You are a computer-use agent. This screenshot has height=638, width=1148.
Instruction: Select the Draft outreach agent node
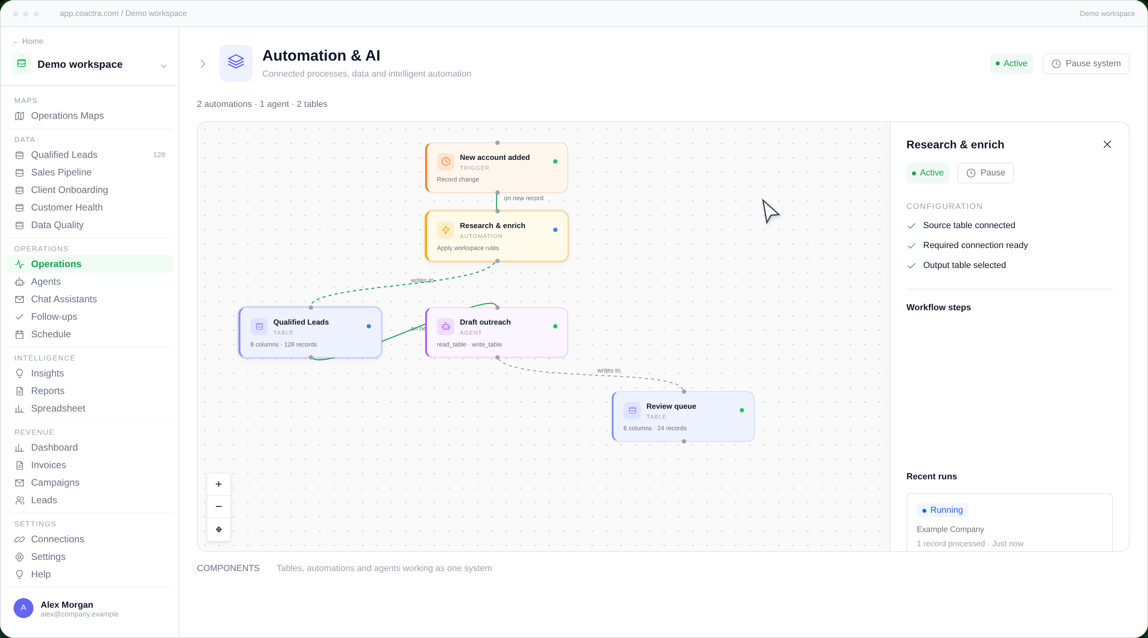pyautogui.click(x=496, y=333)
